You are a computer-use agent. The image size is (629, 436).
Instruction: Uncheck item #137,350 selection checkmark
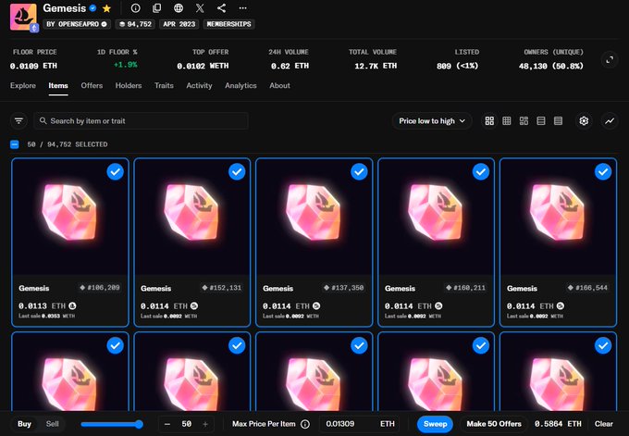tap(359, 172)
